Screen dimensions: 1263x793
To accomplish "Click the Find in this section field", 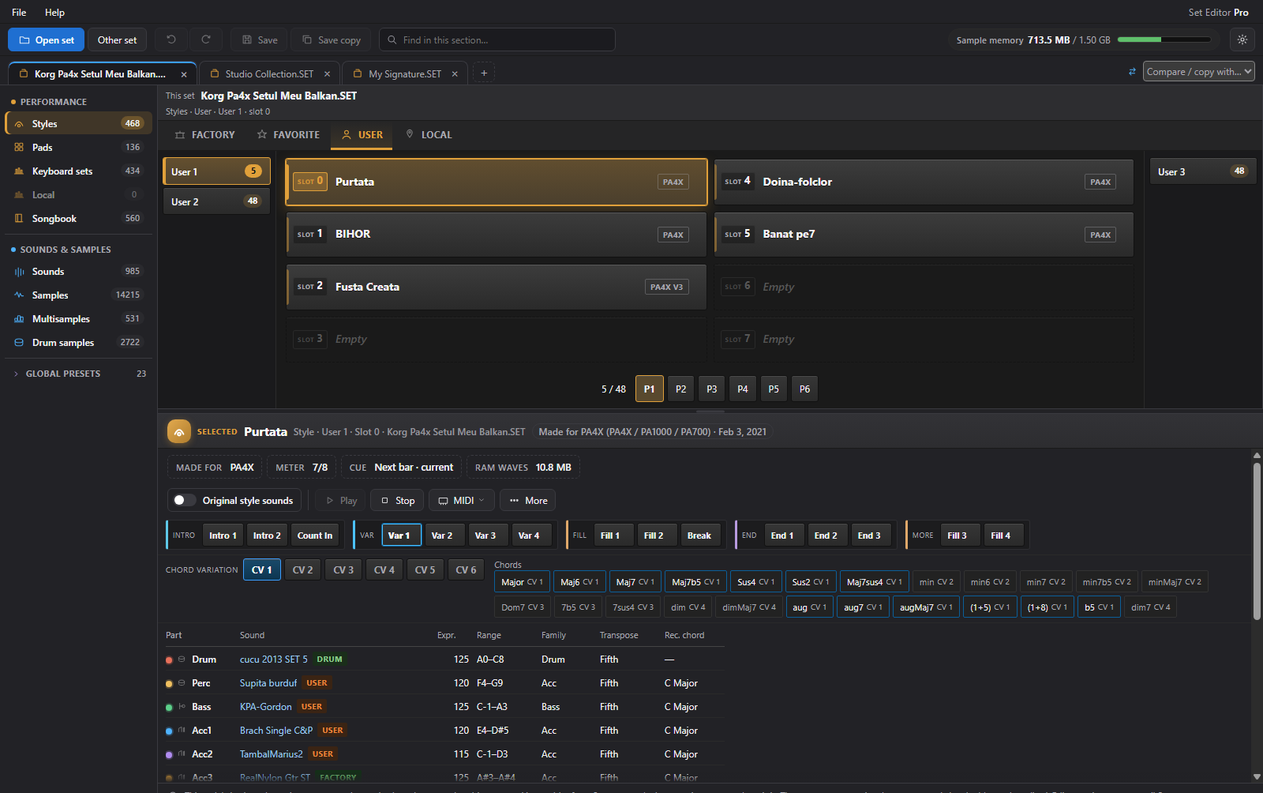I will pyautogui.click(x=497, y=39).
